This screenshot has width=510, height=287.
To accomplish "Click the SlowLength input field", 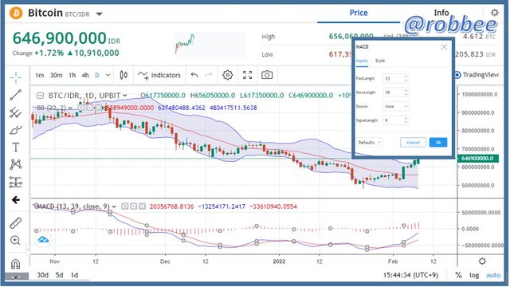I will click(x=396, y=92).
